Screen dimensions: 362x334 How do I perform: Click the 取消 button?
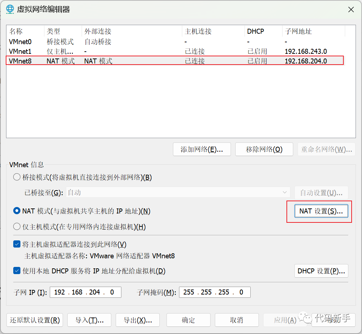point(237,320)
